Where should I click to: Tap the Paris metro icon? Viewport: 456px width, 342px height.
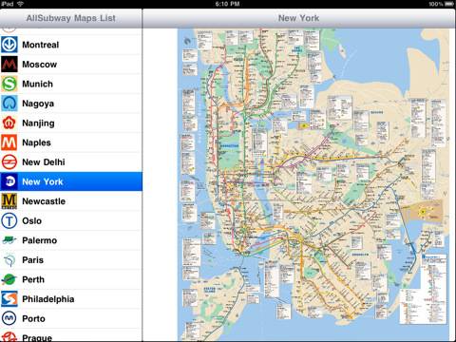click(x=9, y=260)
